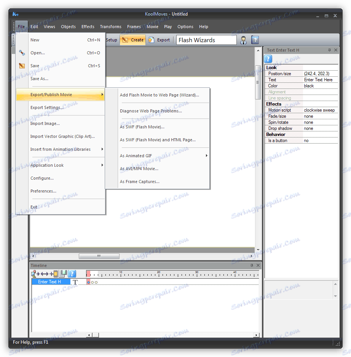Select the third keyframe circle in timeline
The height and width of the screenshot is (357, 351).
96,282
